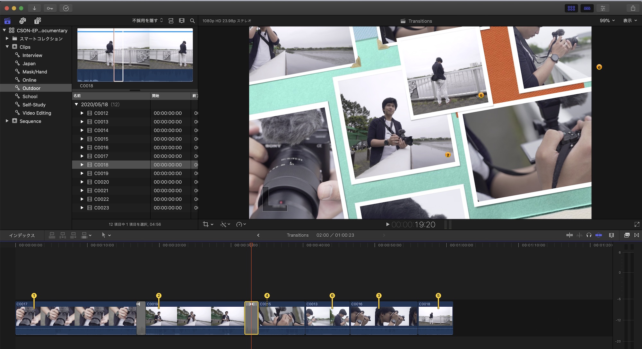
Task: Toggle timeline snapping
Action: point(599,235)
